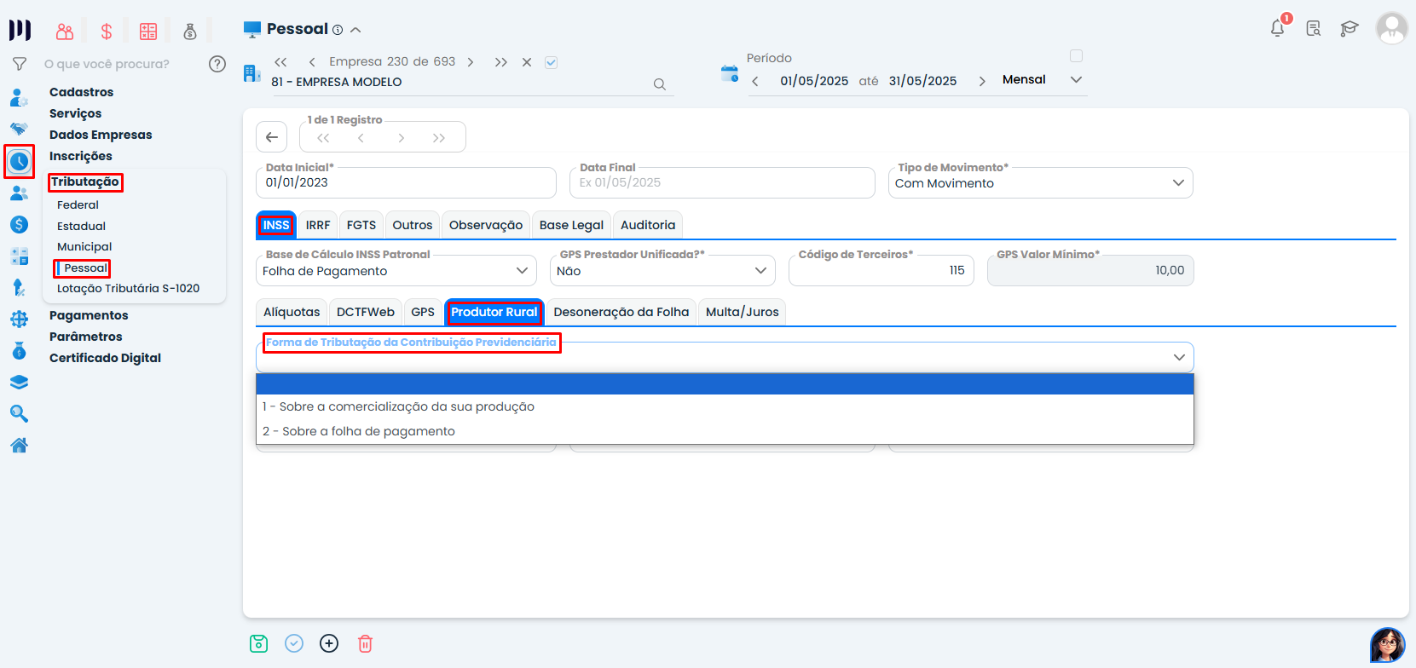Click the red trash delete icon
This screenshot has width=1416, height=668.
(365, 643)
